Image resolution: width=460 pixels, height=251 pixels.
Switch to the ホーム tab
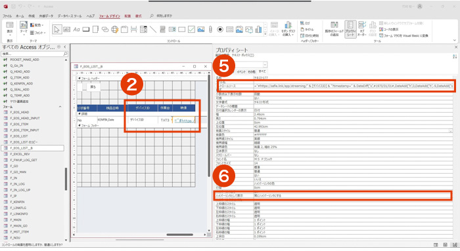[x=20, y=16]
